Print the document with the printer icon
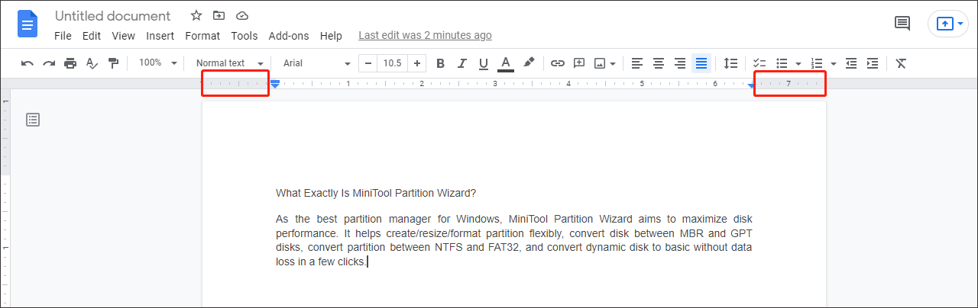The image size is (978, 308). point(70,63)
